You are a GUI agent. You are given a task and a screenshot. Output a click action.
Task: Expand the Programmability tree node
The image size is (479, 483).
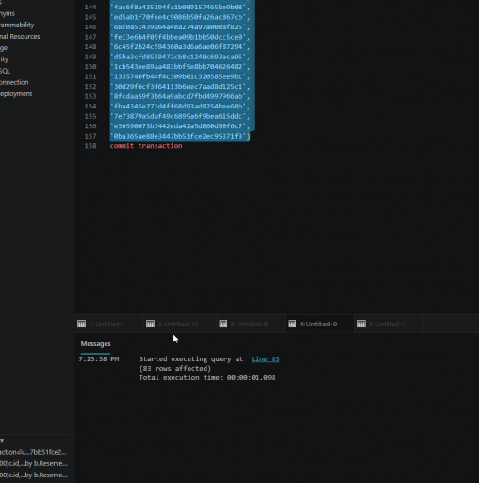(17, 25)
